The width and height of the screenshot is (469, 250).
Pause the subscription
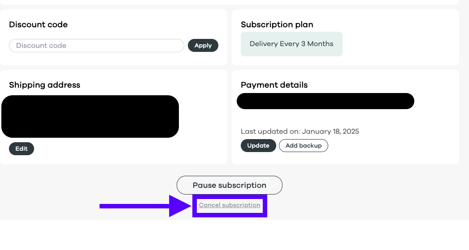(229, 185)
